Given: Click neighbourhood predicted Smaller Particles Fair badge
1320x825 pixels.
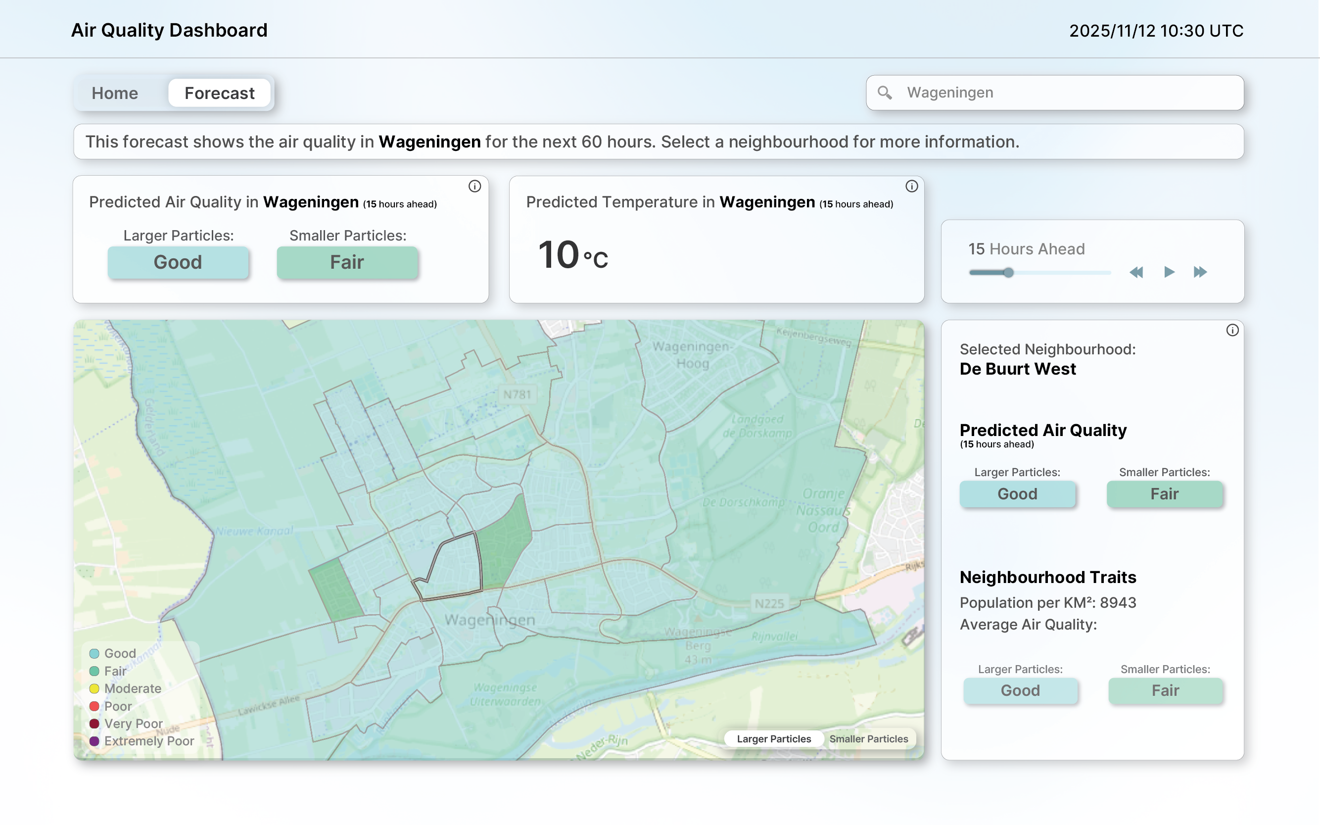Looking at the screenshot, I should pyautogui.click(x=1165, y=494).
